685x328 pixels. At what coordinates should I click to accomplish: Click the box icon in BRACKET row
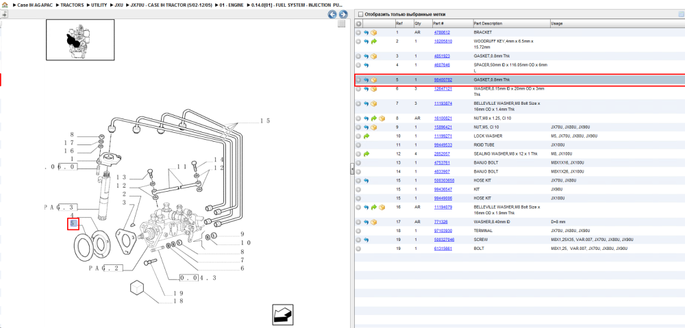click(x=374, y=32)
